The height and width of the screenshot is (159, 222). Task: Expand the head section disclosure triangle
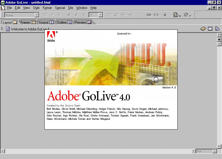point(2,29)
